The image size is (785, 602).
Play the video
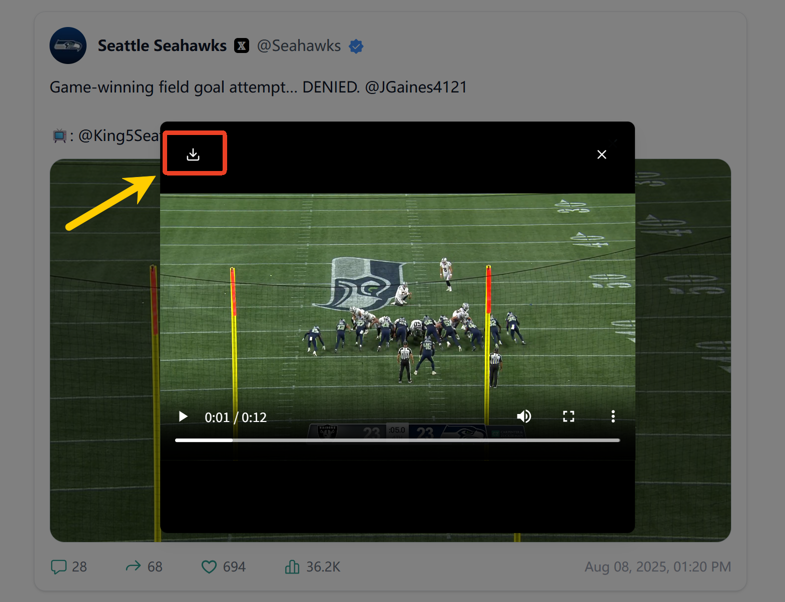click(x=183, y=416)
